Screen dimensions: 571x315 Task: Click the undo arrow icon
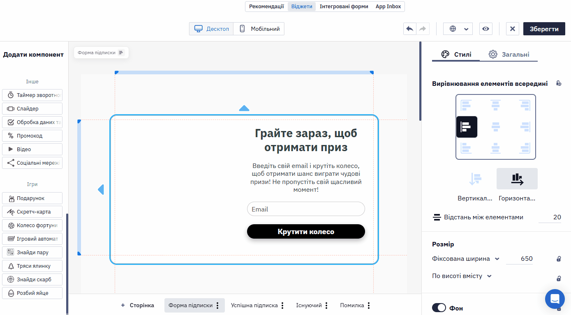tap(409, 29)
